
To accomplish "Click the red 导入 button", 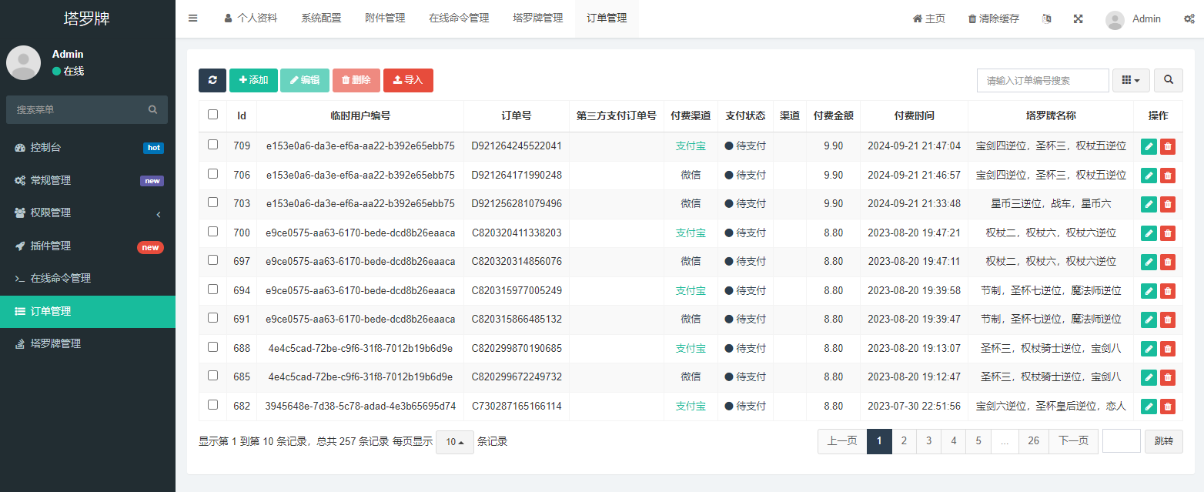I will click(408, 80).
